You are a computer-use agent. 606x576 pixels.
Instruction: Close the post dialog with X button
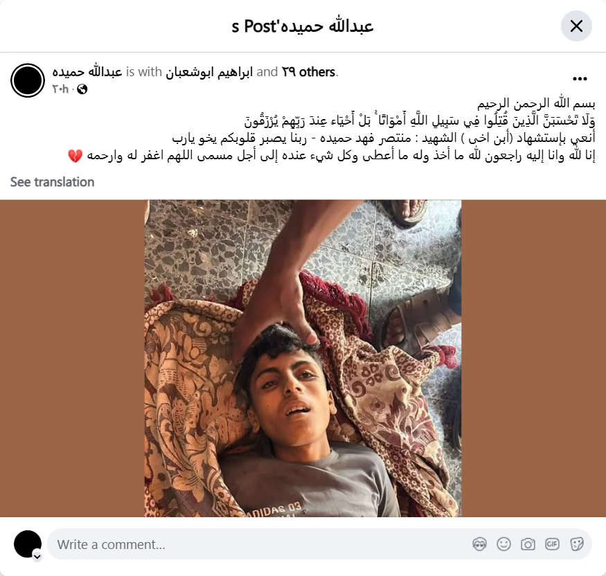click(x=576, y=26)
